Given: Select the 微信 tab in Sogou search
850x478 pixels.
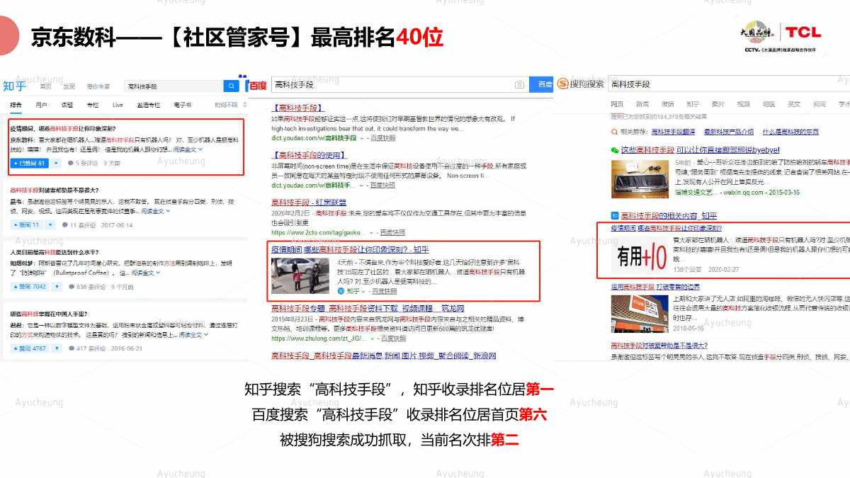Looking at the screenshot, I should [x=667, y=104].
